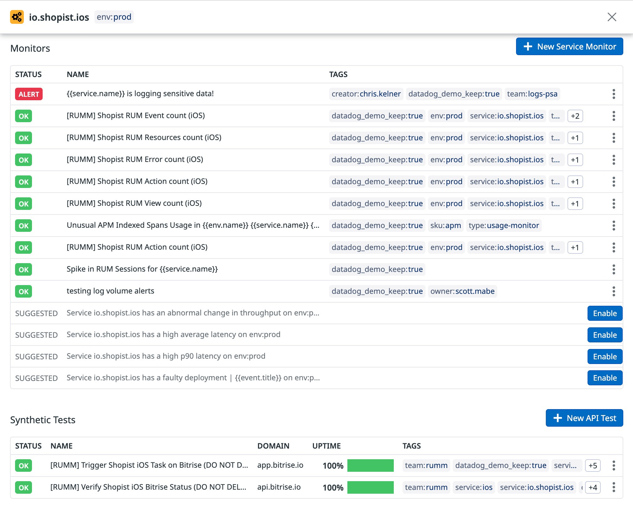Click the env:prod tag in the header

(114, 17)
